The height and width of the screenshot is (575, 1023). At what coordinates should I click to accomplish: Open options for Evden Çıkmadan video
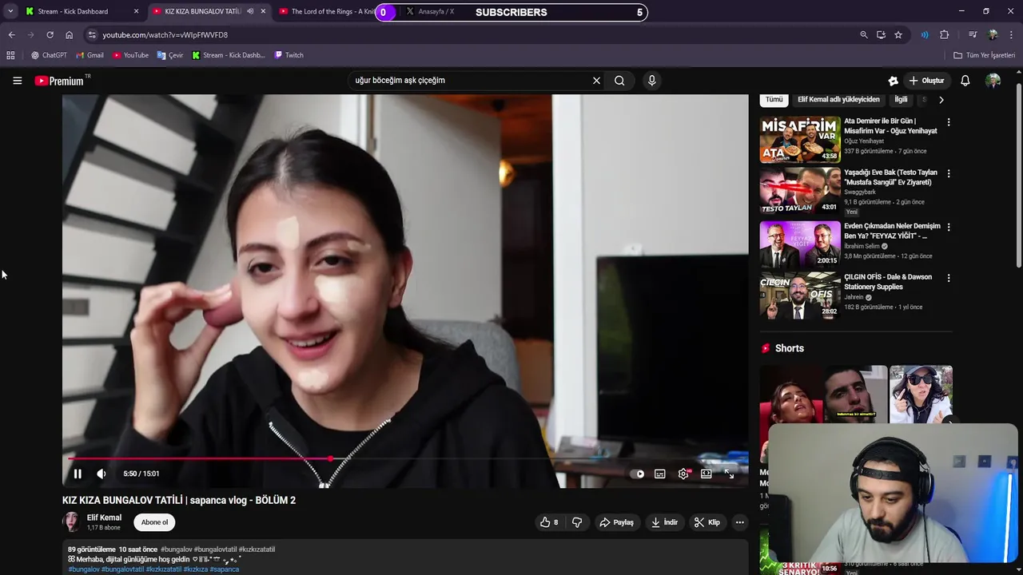coord(949,227)
